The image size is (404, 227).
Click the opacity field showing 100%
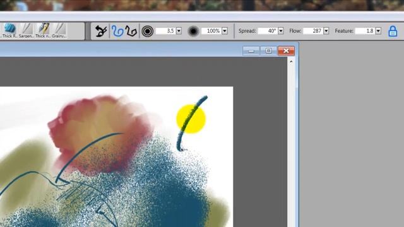coord(211,31)
